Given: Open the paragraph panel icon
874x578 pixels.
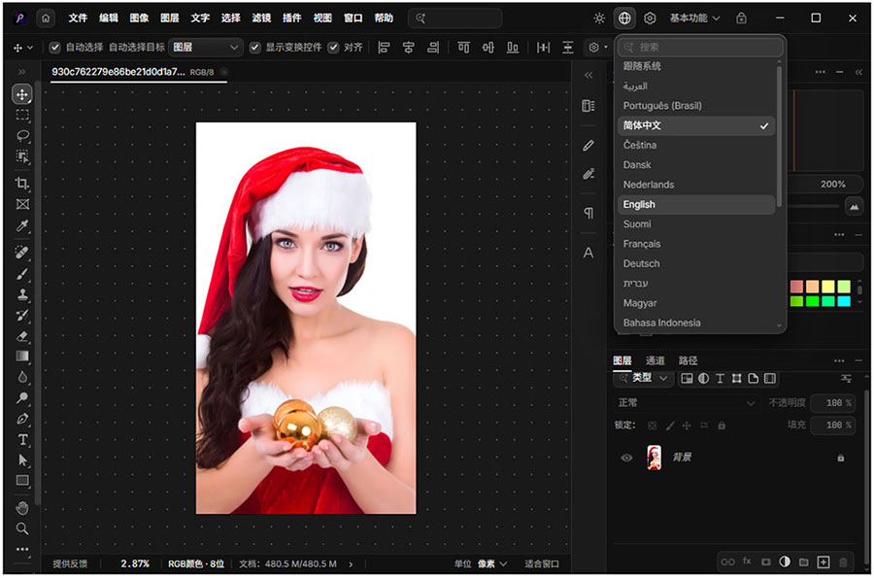Looking at the screenshot, I should click(x=588, y=213).
